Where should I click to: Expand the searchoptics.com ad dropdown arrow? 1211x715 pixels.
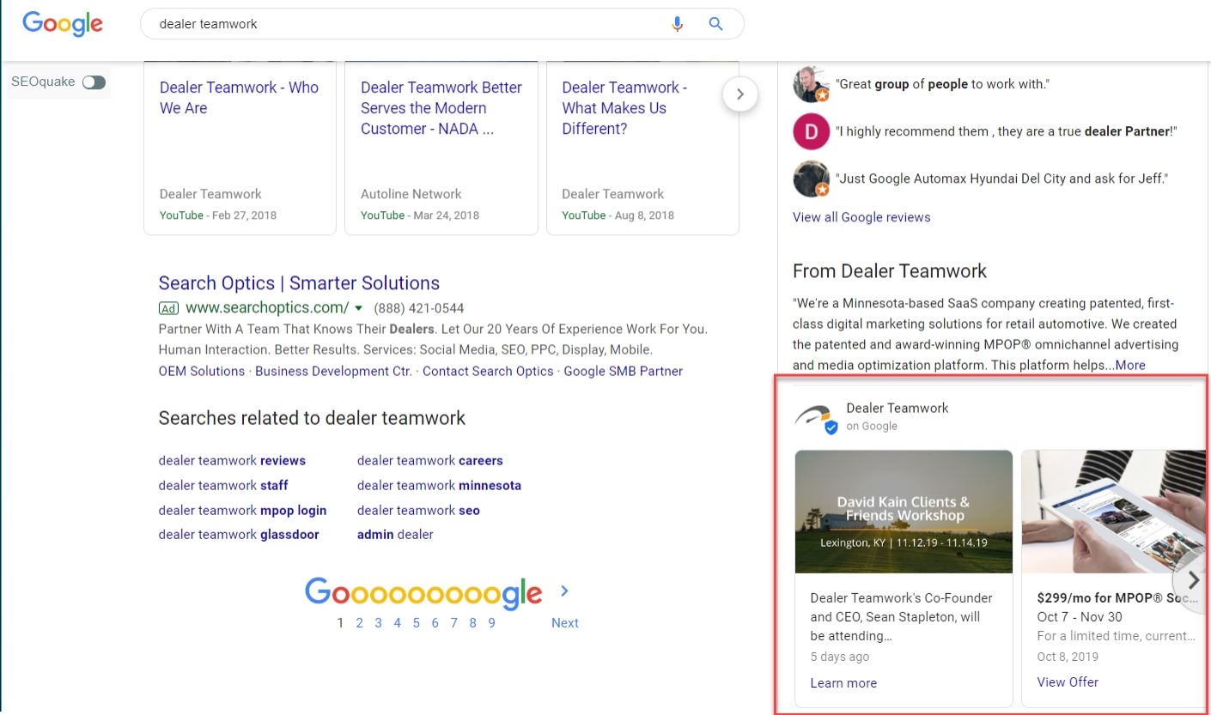(359, 308)
